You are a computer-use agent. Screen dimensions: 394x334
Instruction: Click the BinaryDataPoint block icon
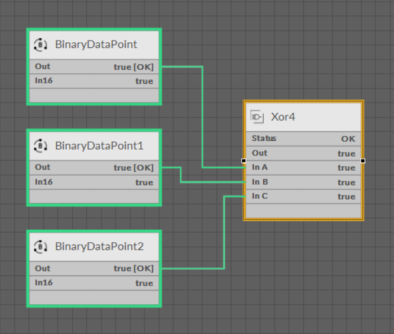coord(41,44)
